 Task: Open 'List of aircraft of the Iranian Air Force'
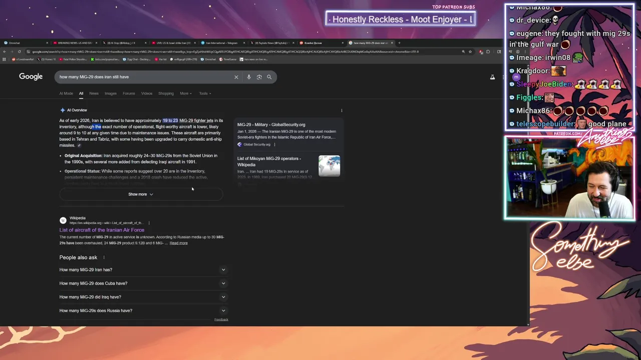[102, 230]
